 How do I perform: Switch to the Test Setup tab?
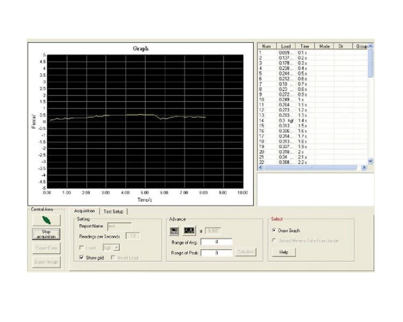[113, 211]
